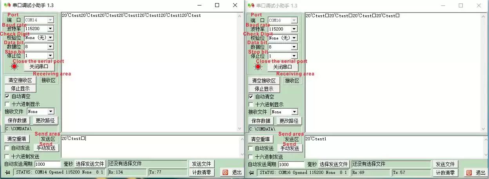This screenshot has height=179, width=489.
Task: Enable 十六进制显示 hex display in COM16 window
Action: tap(251, 104)
